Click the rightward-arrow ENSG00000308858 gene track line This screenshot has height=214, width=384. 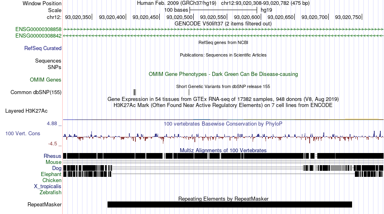click(x=223, y=29)
